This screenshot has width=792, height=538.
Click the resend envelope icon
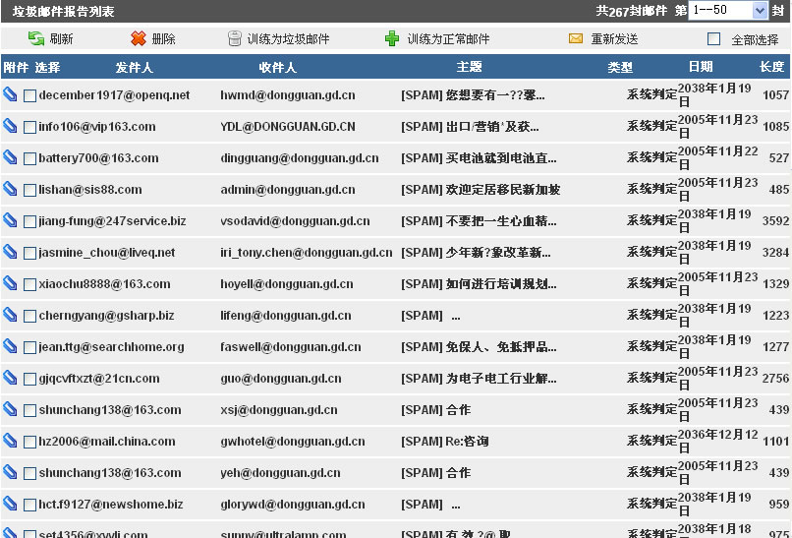[x=576, y=39]
